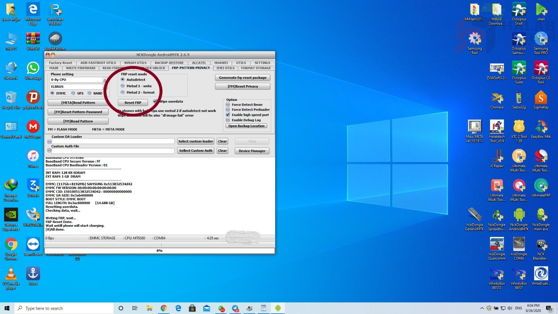Select the XTC 2 Tool icon
Screen dimensions: 558x314
(x=519, y=131)
